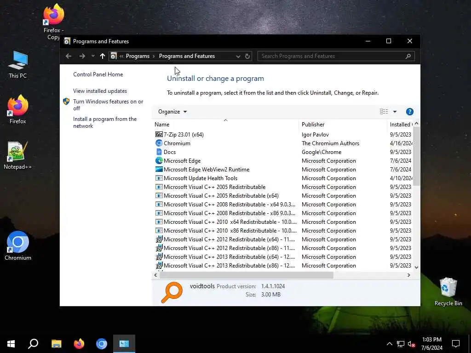This screenshot has width=471, height=353.
Task: Click the taskbar clock showing 1:03 PM
Action: tap(431, 344)
